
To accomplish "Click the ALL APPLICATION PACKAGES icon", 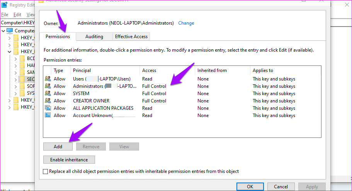I will (48, 108).
